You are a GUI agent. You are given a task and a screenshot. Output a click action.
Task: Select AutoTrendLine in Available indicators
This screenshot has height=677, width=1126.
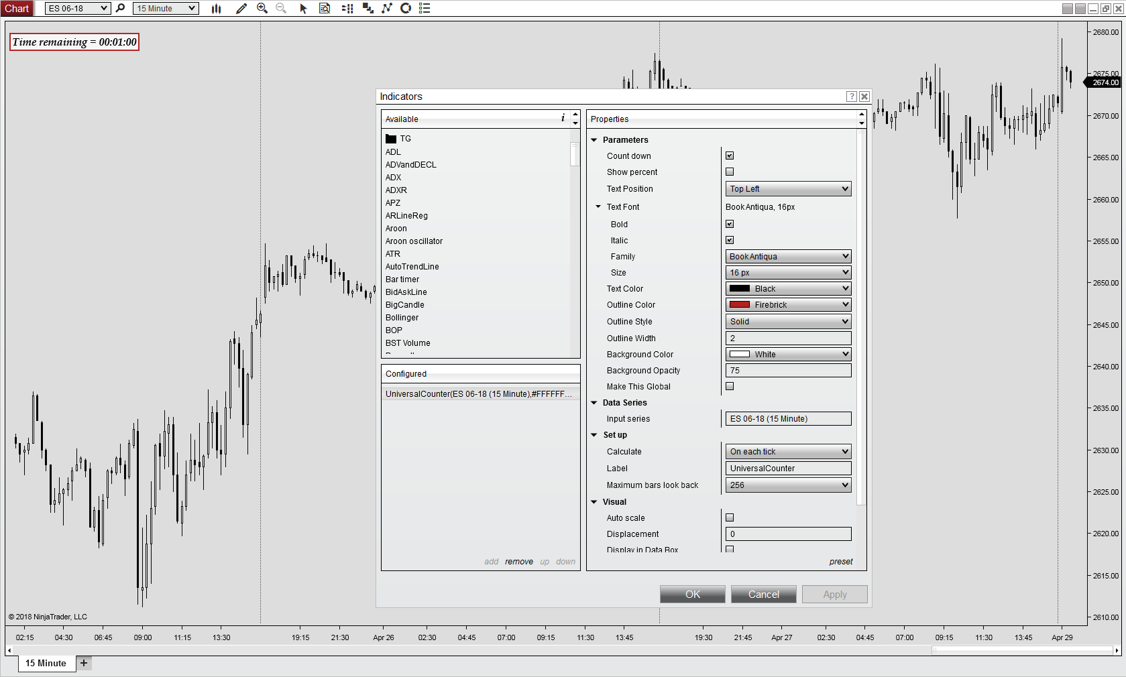(x=412, y=267)
